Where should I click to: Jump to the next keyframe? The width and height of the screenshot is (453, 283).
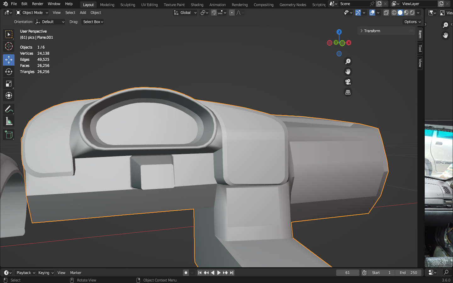225,273
